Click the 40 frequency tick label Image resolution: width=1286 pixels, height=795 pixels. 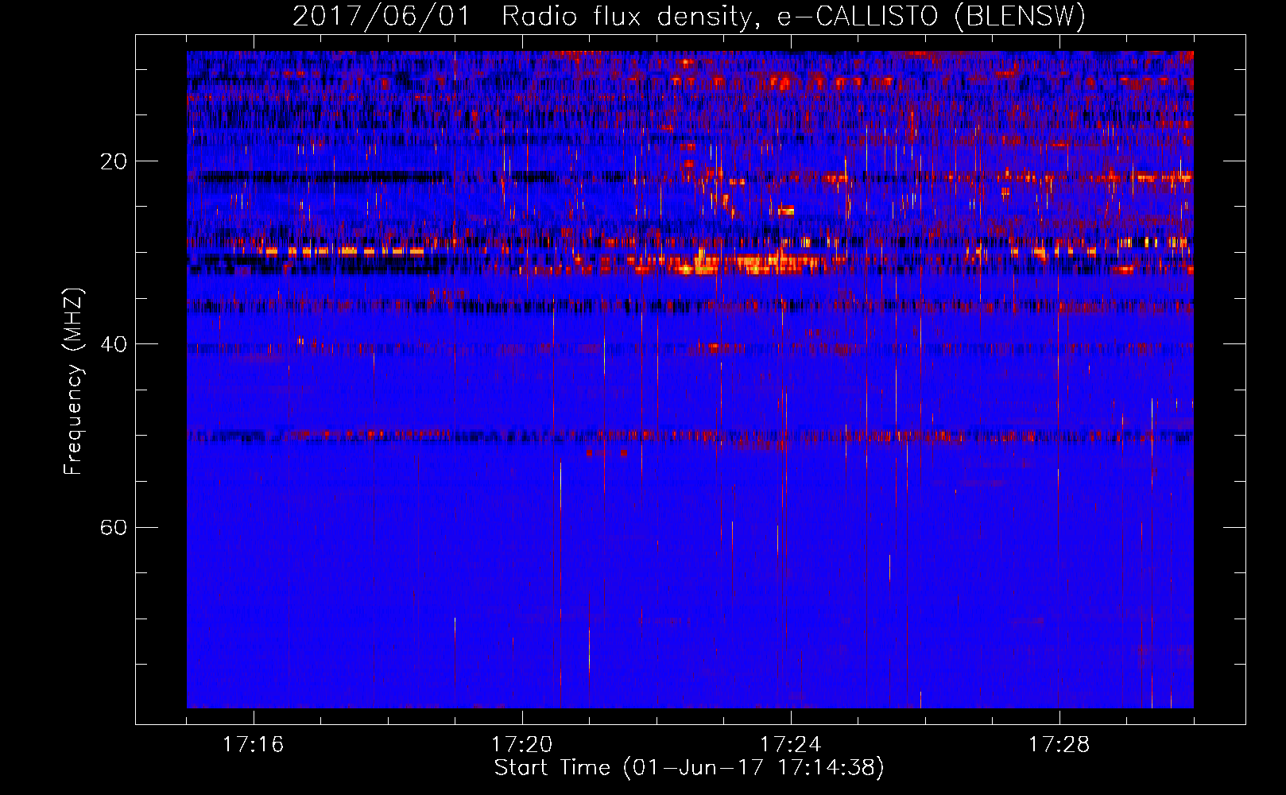coord(113,344)
